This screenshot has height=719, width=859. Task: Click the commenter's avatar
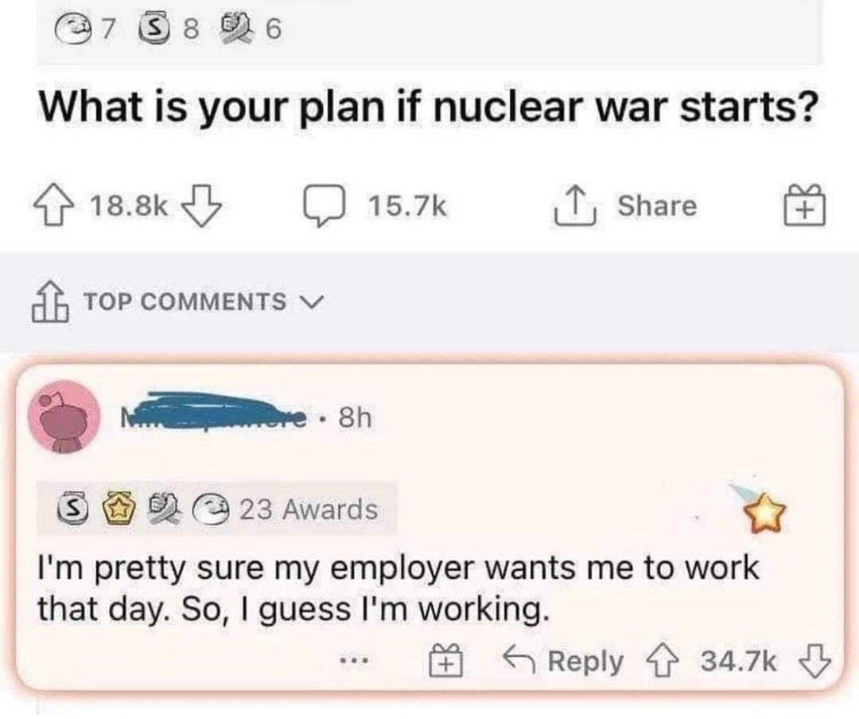point(64,417)
